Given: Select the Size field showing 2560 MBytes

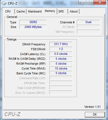Looking at the screenshot, I should (x=33, y=27).
